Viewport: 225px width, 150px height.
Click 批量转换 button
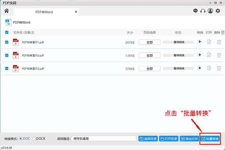tap(210, 139)
